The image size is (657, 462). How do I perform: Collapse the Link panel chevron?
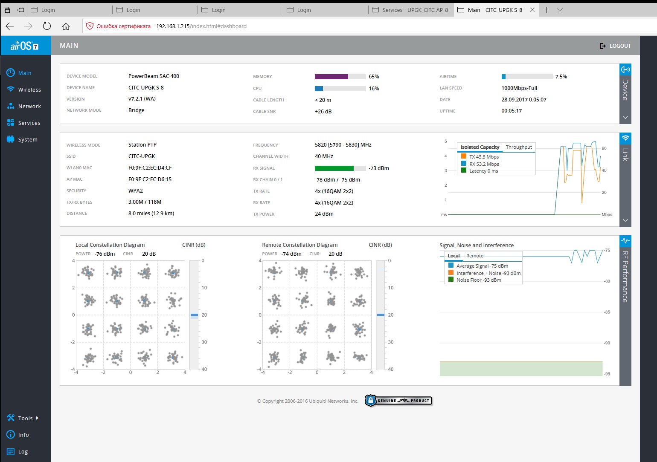(625, 220)
